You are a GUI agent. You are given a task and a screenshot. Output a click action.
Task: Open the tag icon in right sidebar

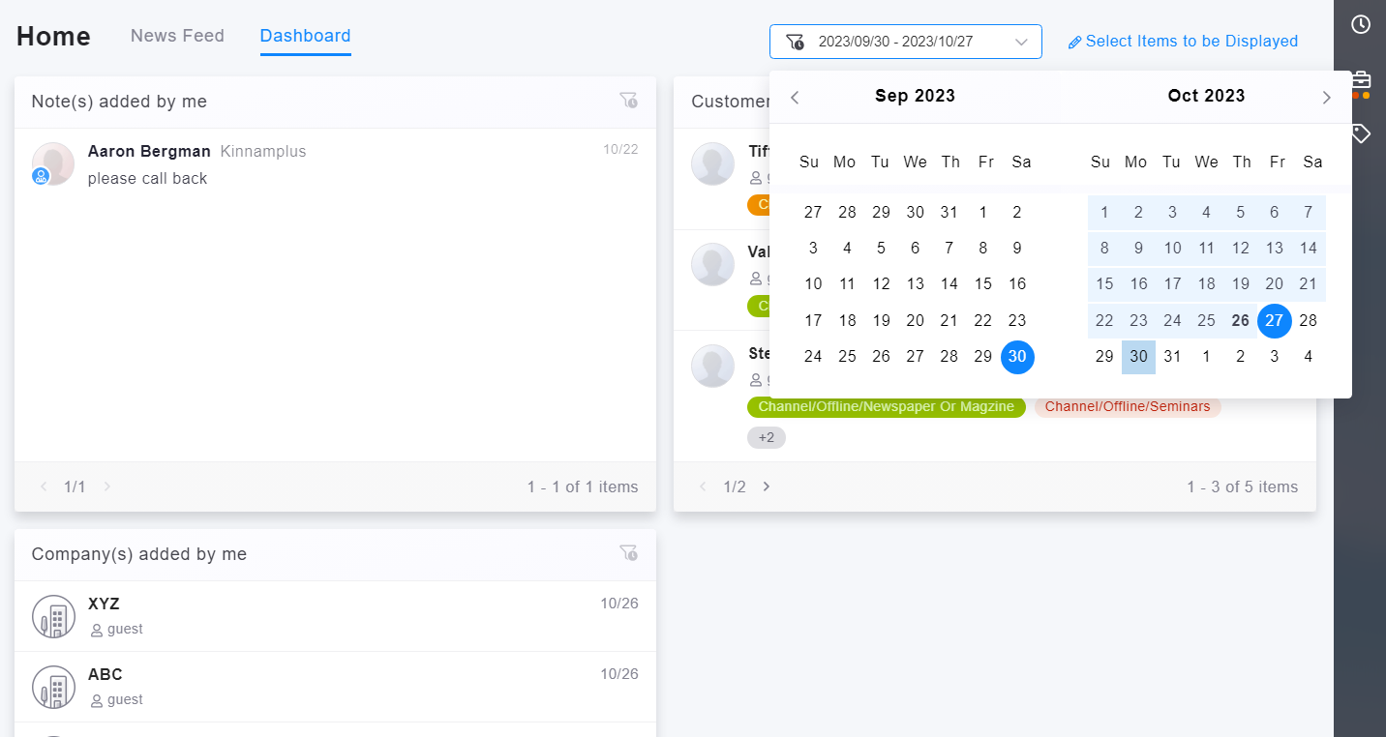coord(1361,133)
